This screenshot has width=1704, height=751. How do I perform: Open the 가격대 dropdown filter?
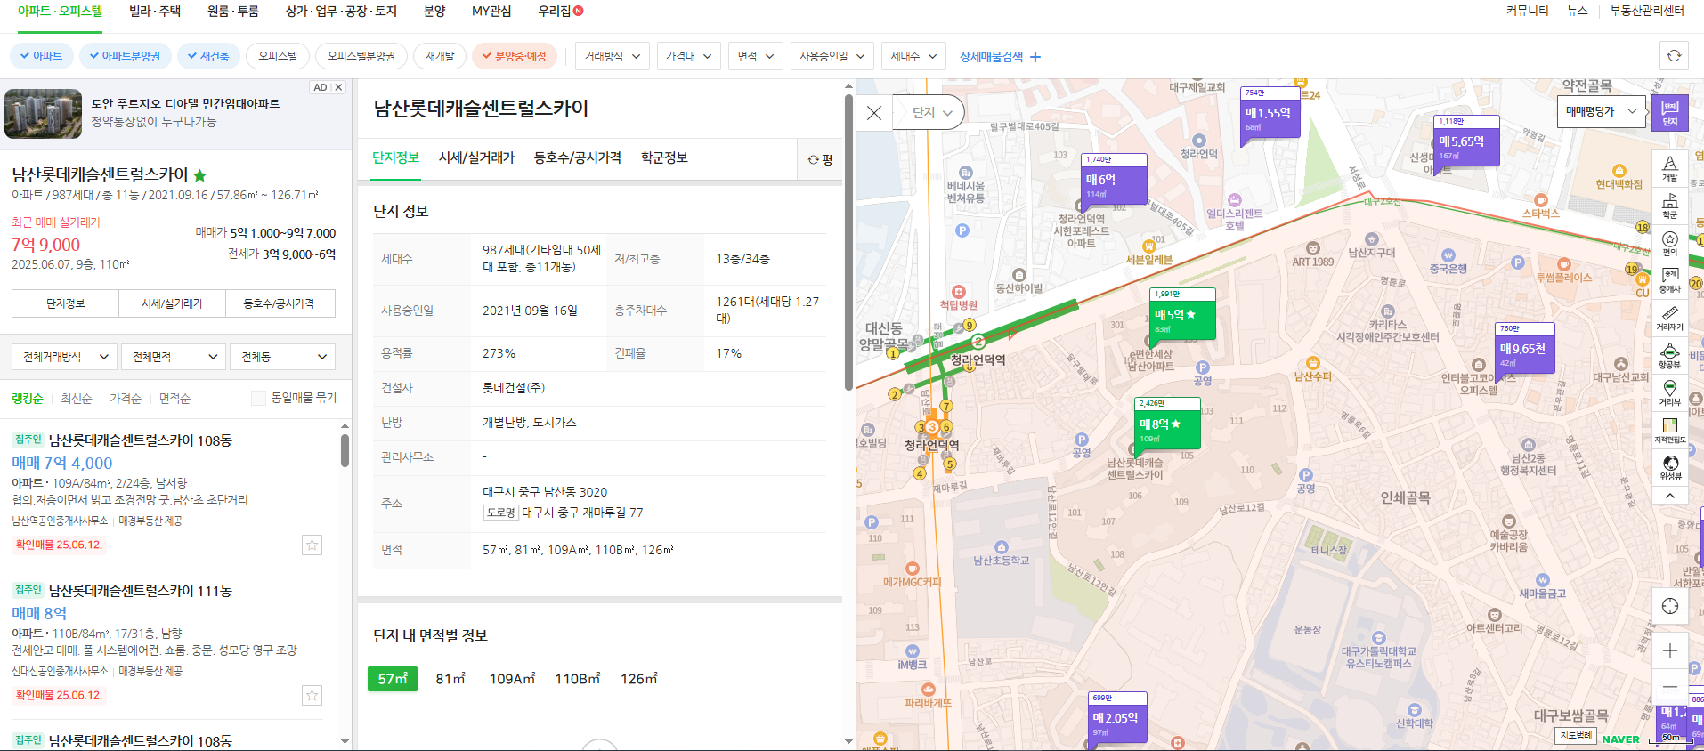pyautogui.click(x=688, y=56)
